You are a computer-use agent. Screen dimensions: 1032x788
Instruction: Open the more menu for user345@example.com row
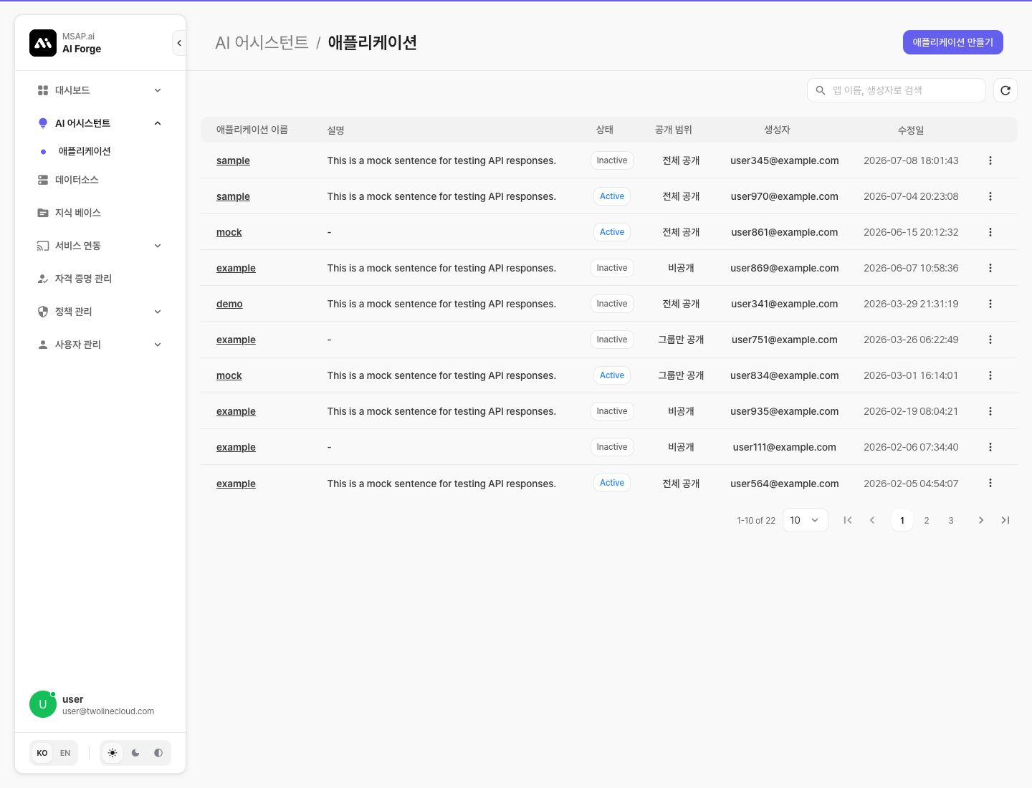(x=990, y=160)
